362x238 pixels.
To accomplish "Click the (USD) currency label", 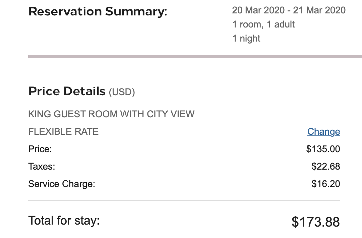I will 122,92.
